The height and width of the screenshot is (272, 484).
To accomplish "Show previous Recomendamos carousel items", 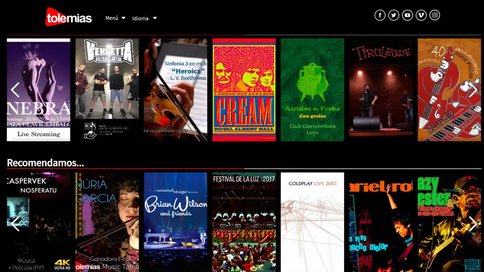I will tap(15, 224).
